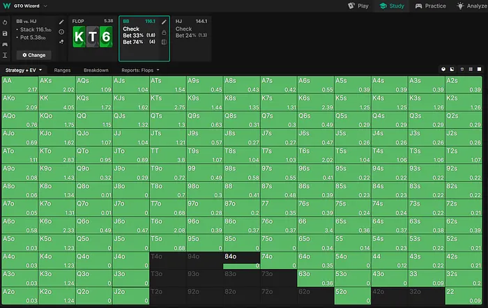This screenshot has height=308, width=488.
Task: Click the King flop card
Action: pyautogui.click(x=81, y=37)
